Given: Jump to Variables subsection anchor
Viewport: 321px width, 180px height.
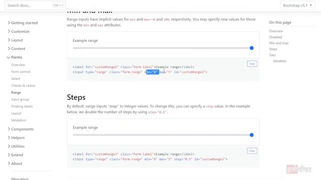Looking at the screenshot, I should pyautogui.click(x=279, y=61).
